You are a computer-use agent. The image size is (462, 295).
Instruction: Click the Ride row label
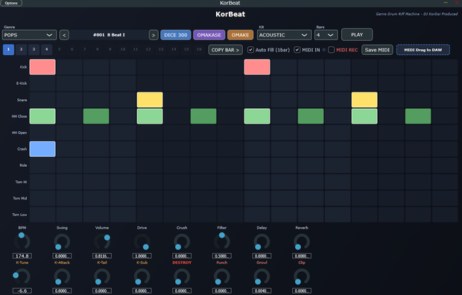[23, 165]
